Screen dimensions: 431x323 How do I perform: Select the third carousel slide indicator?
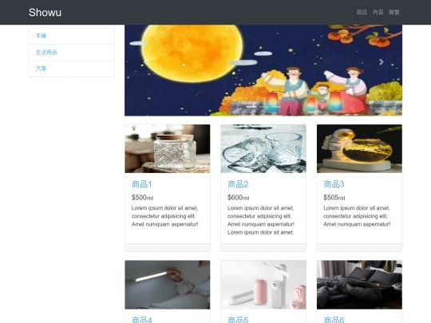(275, 107)
